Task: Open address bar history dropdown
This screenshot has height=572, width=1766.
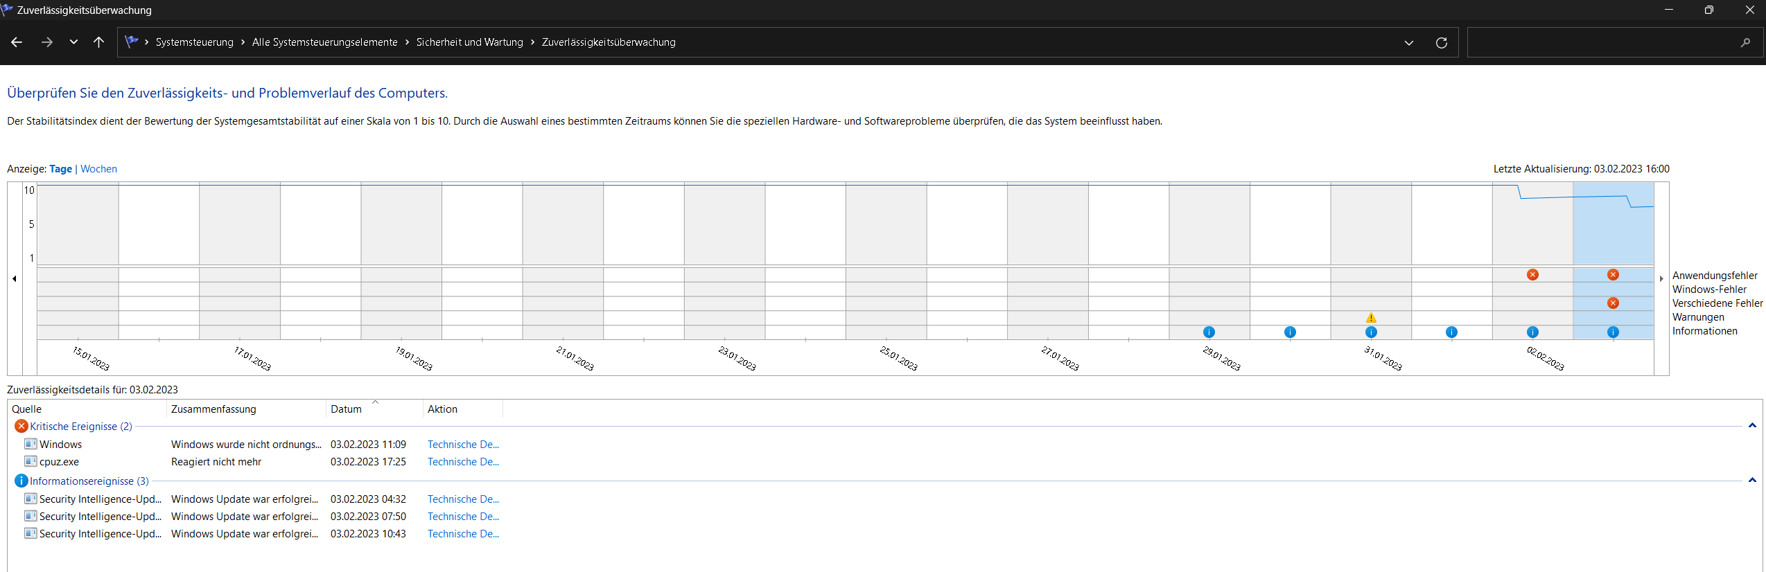Action: click(1409, 42)
